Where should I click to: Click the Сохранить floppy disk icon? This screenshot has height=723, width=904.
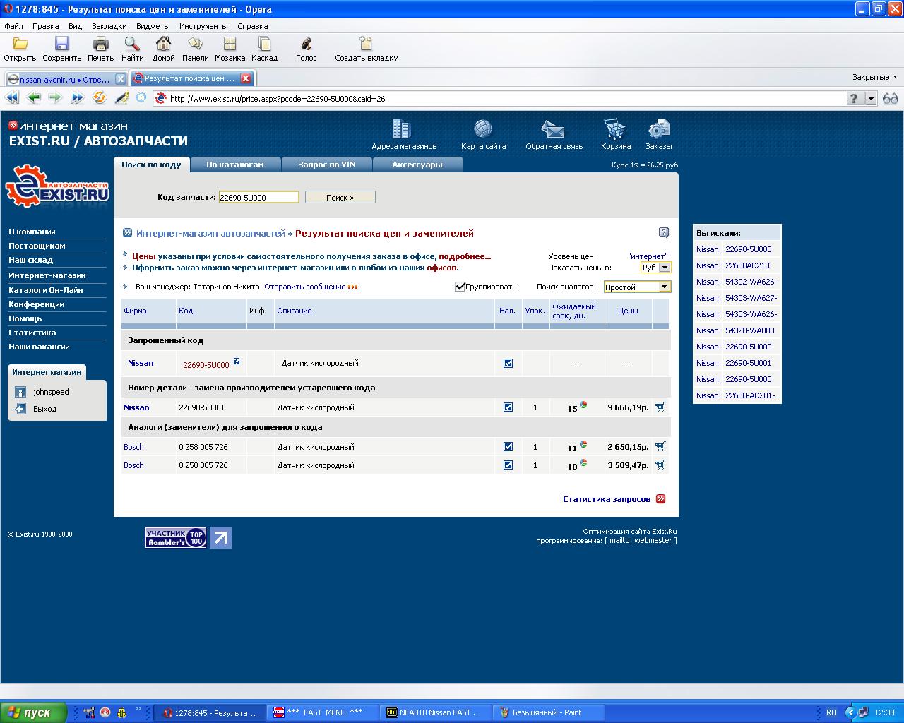[x=61, y=44]
